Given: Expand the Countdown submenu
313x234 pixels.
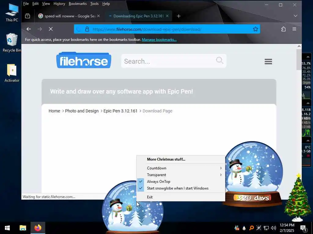Looking at the screenshot, I should coord(181,168).
